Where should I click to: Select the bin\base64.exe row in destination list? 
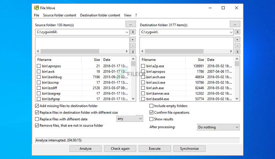click(187, 99)
